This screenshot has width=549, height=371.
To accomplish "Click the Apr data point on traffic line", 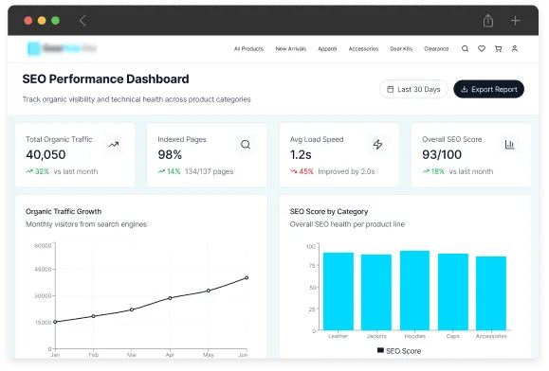I will pos(170,298).
